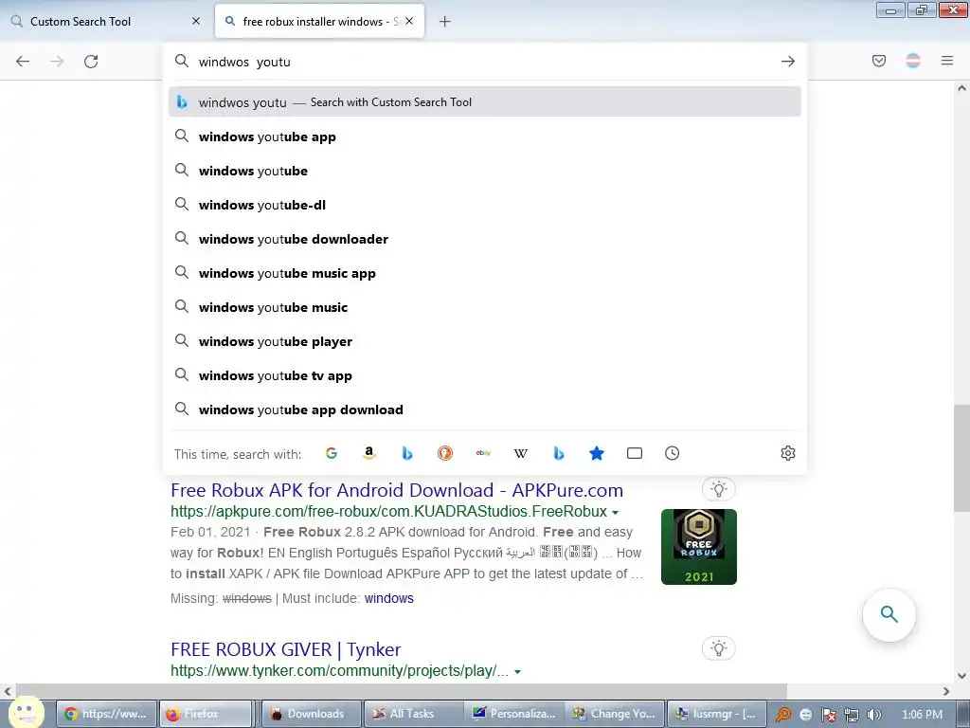Select suggestion 'windows youtube app'

485,136
